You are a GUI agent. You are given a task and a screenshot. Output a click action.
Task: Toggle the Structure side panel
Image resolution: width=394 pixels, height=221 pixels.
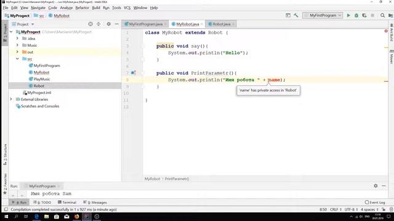[5, 155]
